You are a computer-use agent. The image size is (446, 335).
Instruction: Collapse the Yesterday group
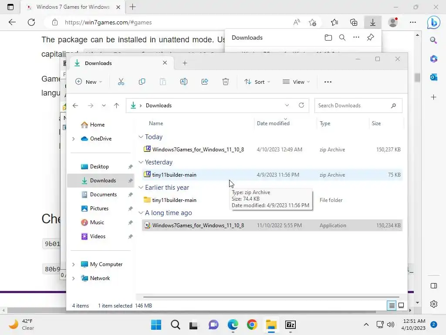pyautogui.click(x=141, y=162)
